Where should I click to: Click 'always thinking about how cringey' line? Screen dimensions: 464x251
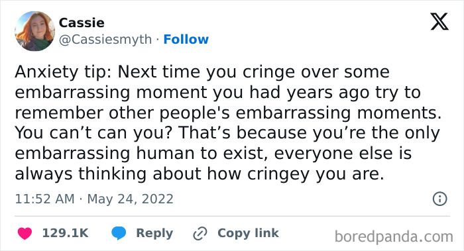tap(162, 174)
